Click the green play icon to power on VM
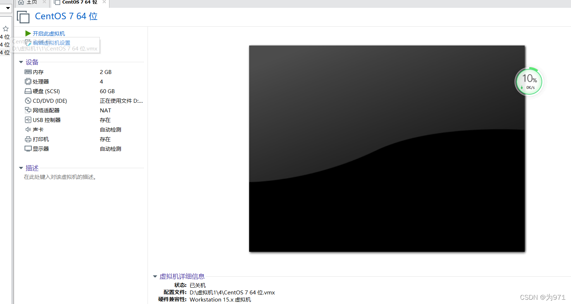The width and height of the screenshot is (571, 304). [28, 33]
